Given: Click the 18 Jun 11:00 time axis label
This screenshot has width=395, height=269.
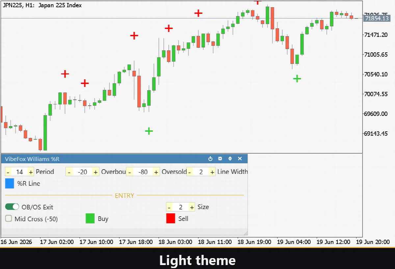Looking at the screenshot, I should click(215, 242).
